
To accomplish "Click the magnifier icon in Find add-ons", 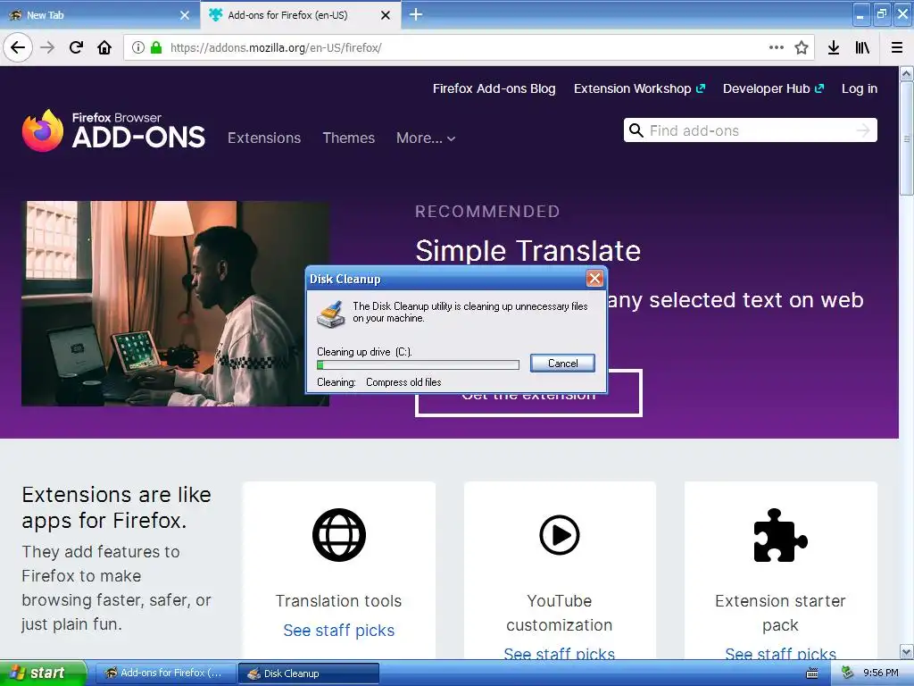I will pyautogui.click(x=636, y=130).
